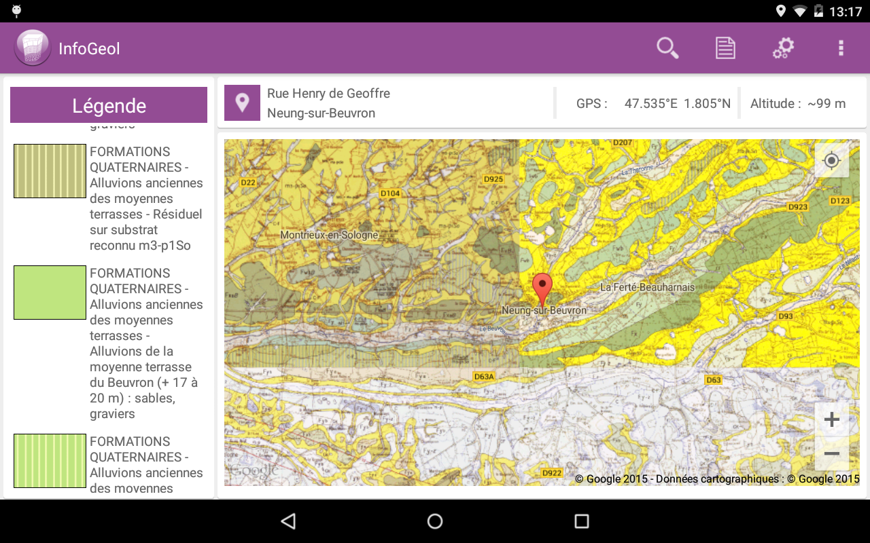Tap the GPS coordinates field

653,104
